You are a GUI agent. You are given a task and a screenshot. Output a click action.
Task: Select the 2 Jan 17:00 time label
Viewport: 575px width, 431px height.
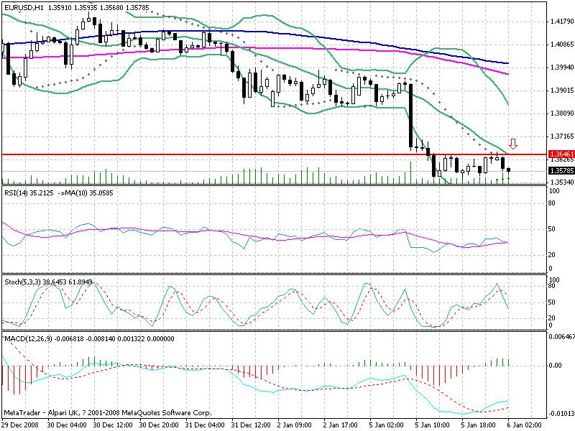[341, 425]
